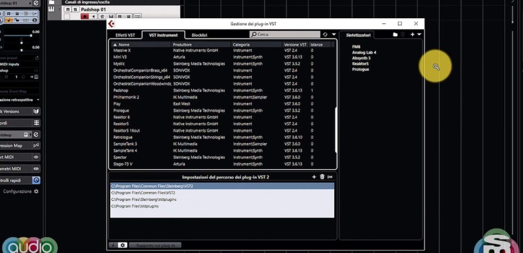Click the Configurazione gear icon
Image resolution: width=523 pixels, height=253 pixels.
36,191
